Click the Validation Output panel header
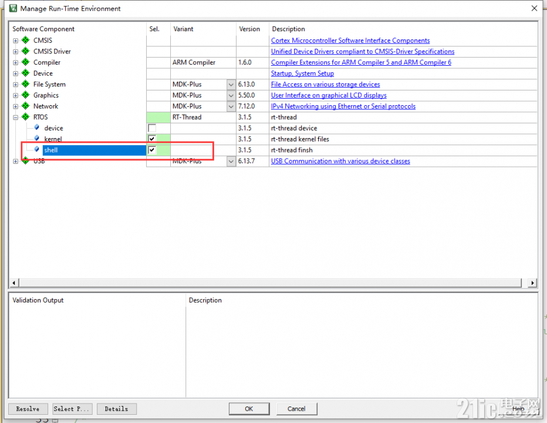Image resolution: width=547 pixels, height=423 pixels. point(38,300)
